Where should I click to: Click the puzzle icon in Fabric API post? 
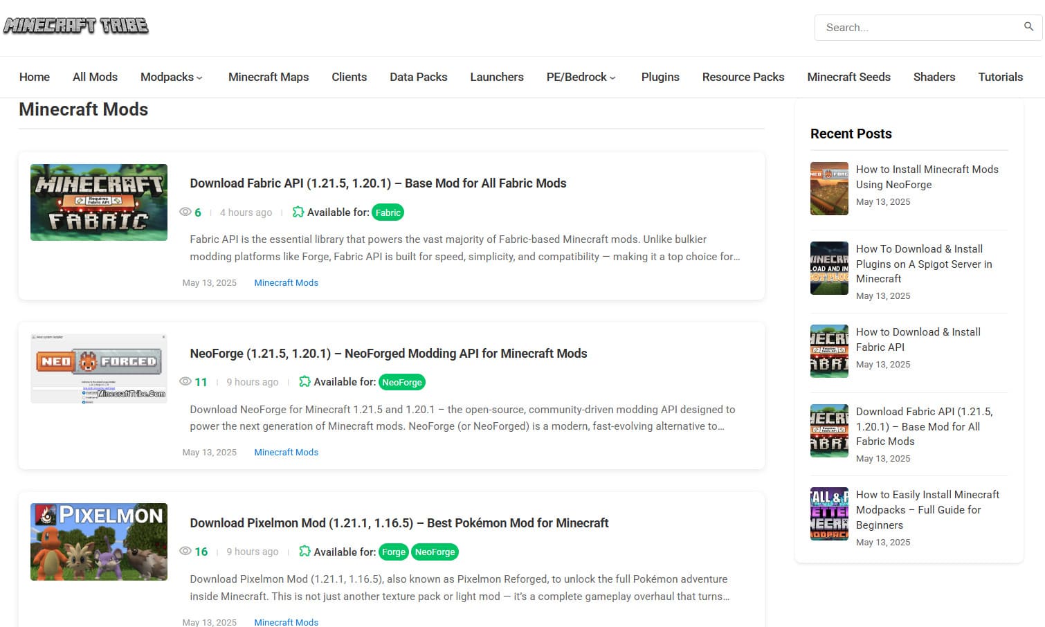[298, 212]
